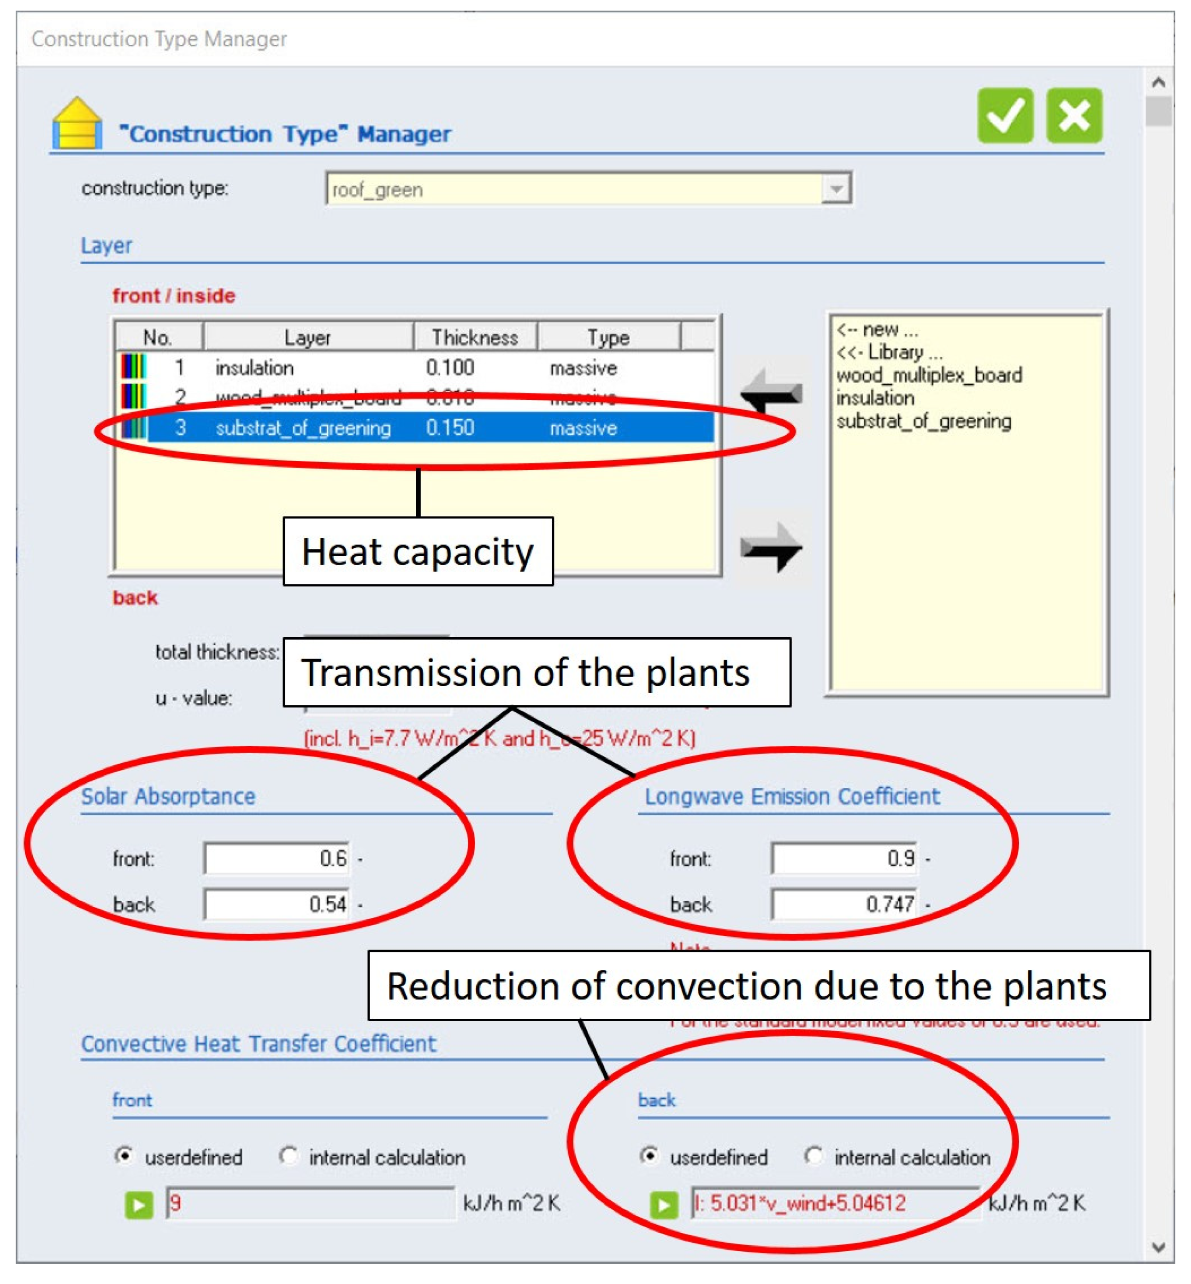Click the right arrow to remove layer
1191x1284 pixels.
771,547
